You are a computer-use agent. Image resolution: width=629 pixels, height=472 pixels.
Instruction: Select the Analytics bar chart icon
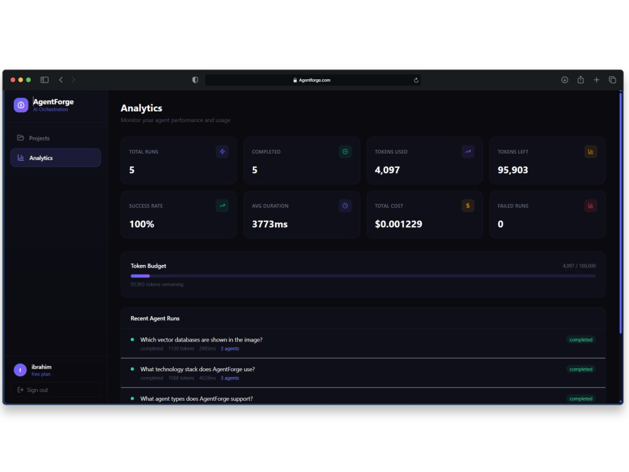coord(21,158)
